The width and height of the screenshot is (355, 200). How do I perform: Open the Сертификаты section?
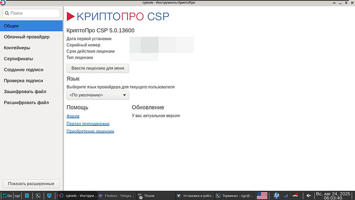(31, 59)
